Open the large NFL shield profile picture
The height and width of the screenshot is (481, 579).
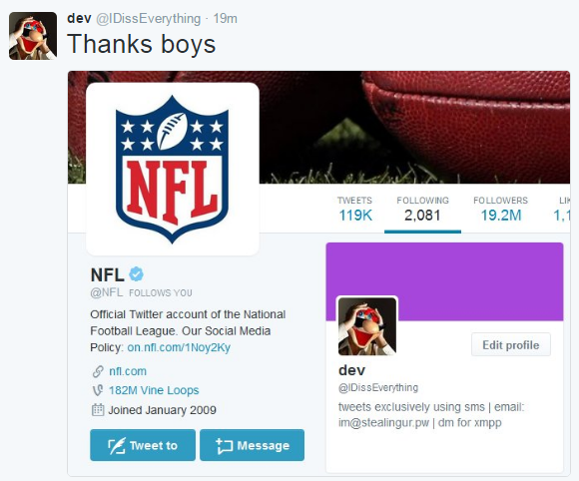173,169
